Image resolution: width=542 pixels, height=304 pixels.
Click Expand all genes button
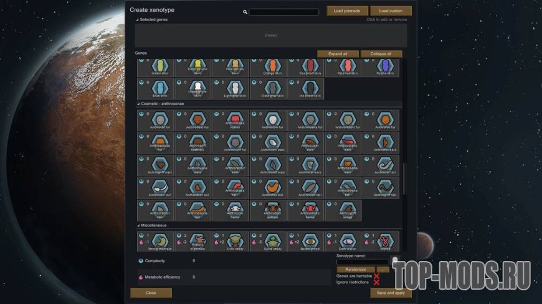(x=337, y=54)
